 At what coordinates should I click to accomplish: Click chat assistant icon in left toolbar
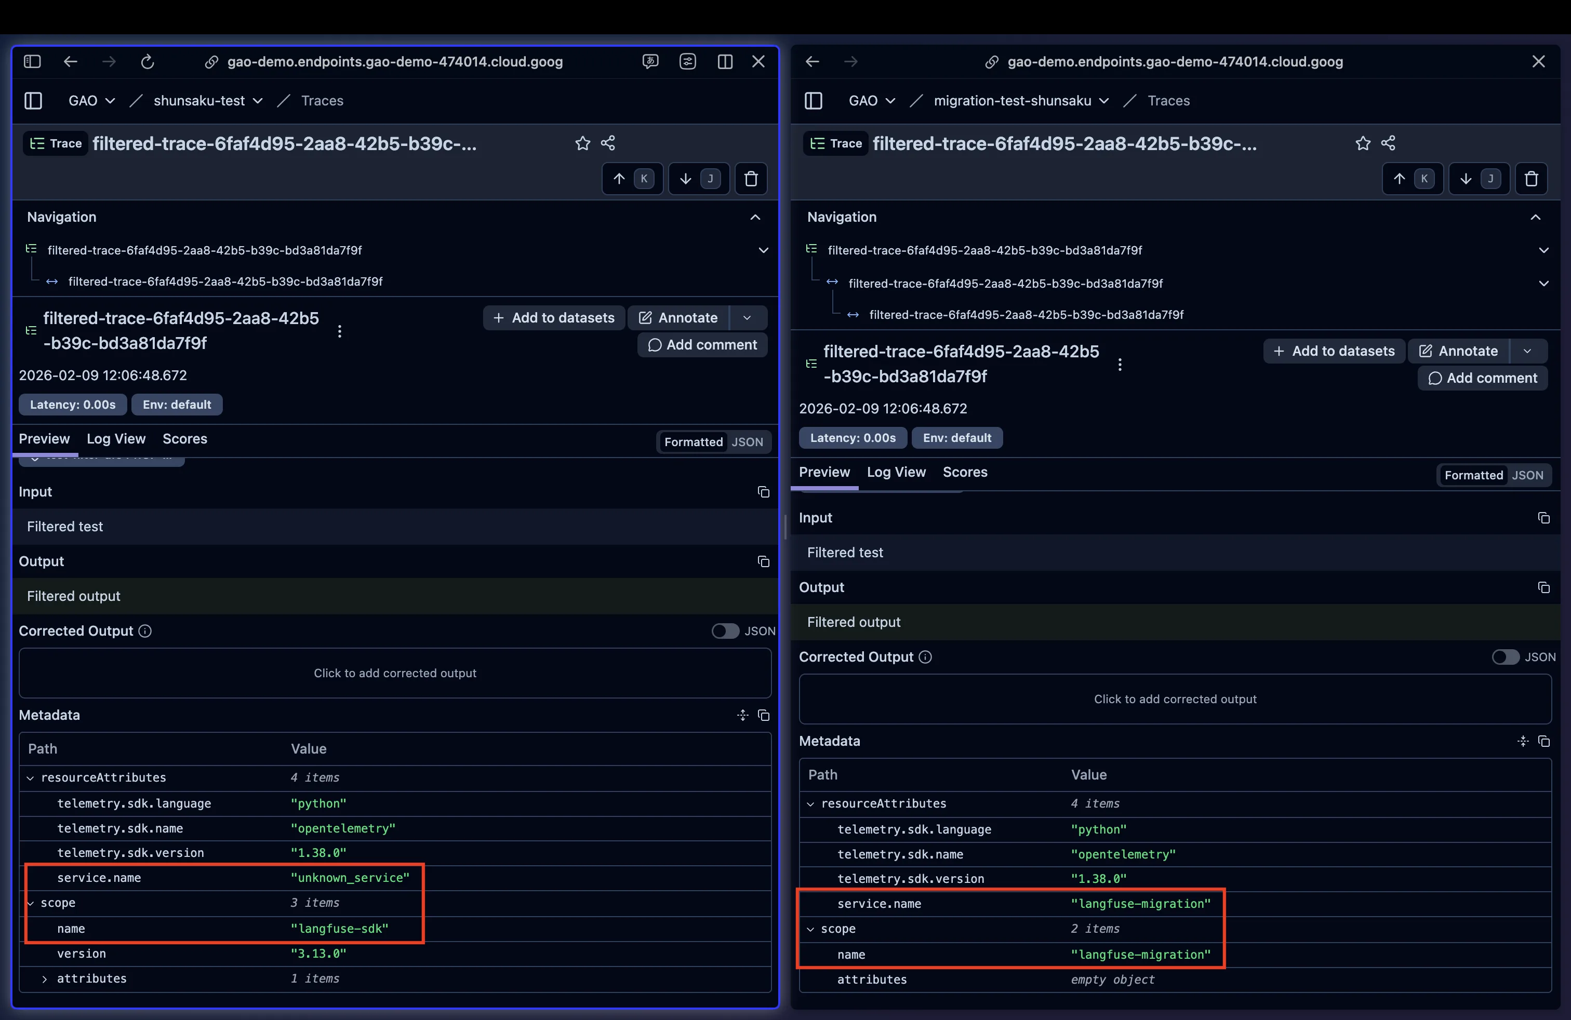coord(650,61)
